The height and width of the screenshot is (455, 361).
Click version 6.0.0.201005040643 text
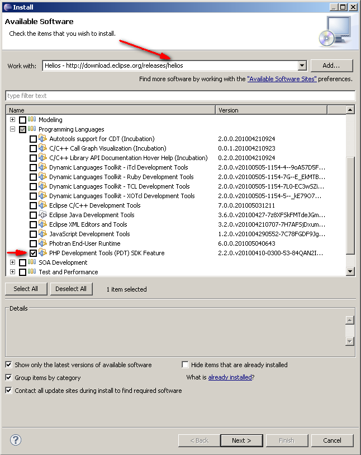tap(246, 243)
